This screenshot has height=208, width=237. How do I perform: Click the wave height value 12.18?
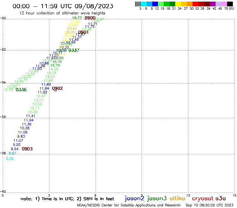click(x=8, y=90)
